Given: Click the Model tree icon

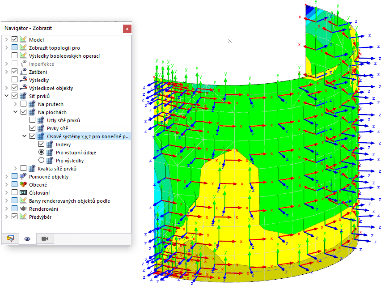Looking at the screenshot, I should (x=23, y=40).
